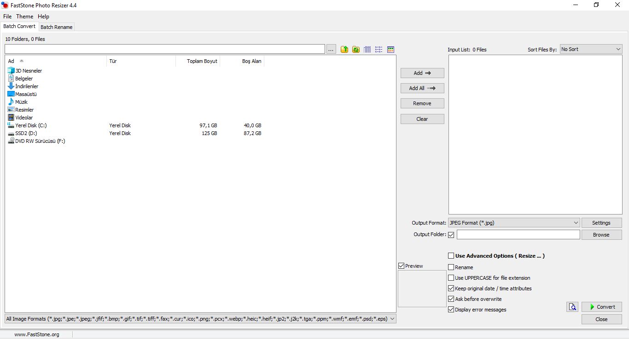The height and width of the screenshot is (339, 629).
Task: Sort by the Boş Alan column header
Action: [x=242, y=61]
